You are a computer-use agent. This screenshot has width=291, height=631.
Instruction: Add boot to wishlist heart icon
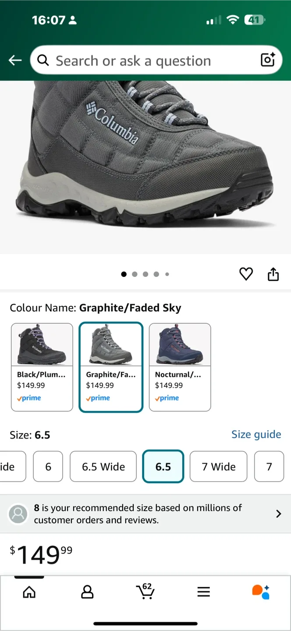(246, 274)
